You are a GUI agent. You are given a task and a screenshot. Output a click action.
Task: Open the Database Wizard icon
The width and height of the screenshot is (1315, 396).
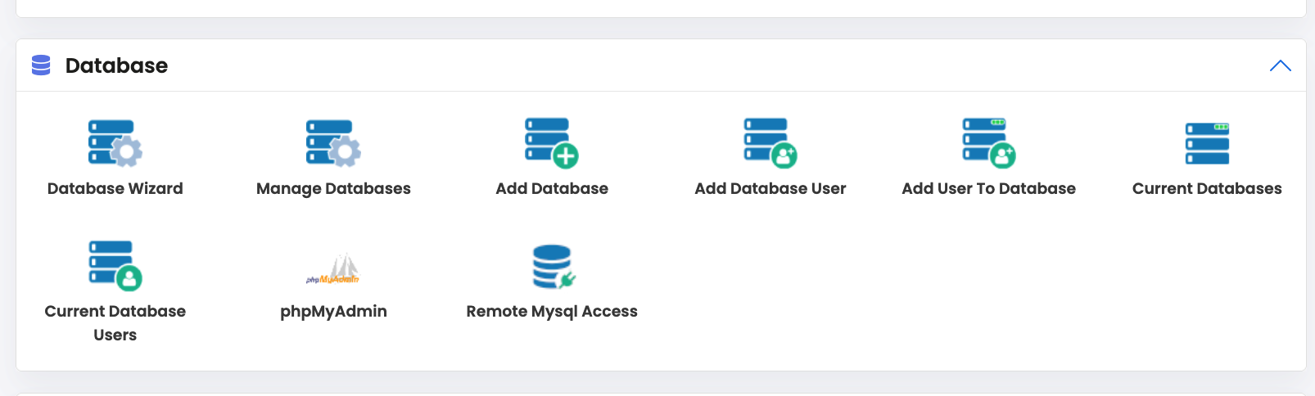point(115,143)
